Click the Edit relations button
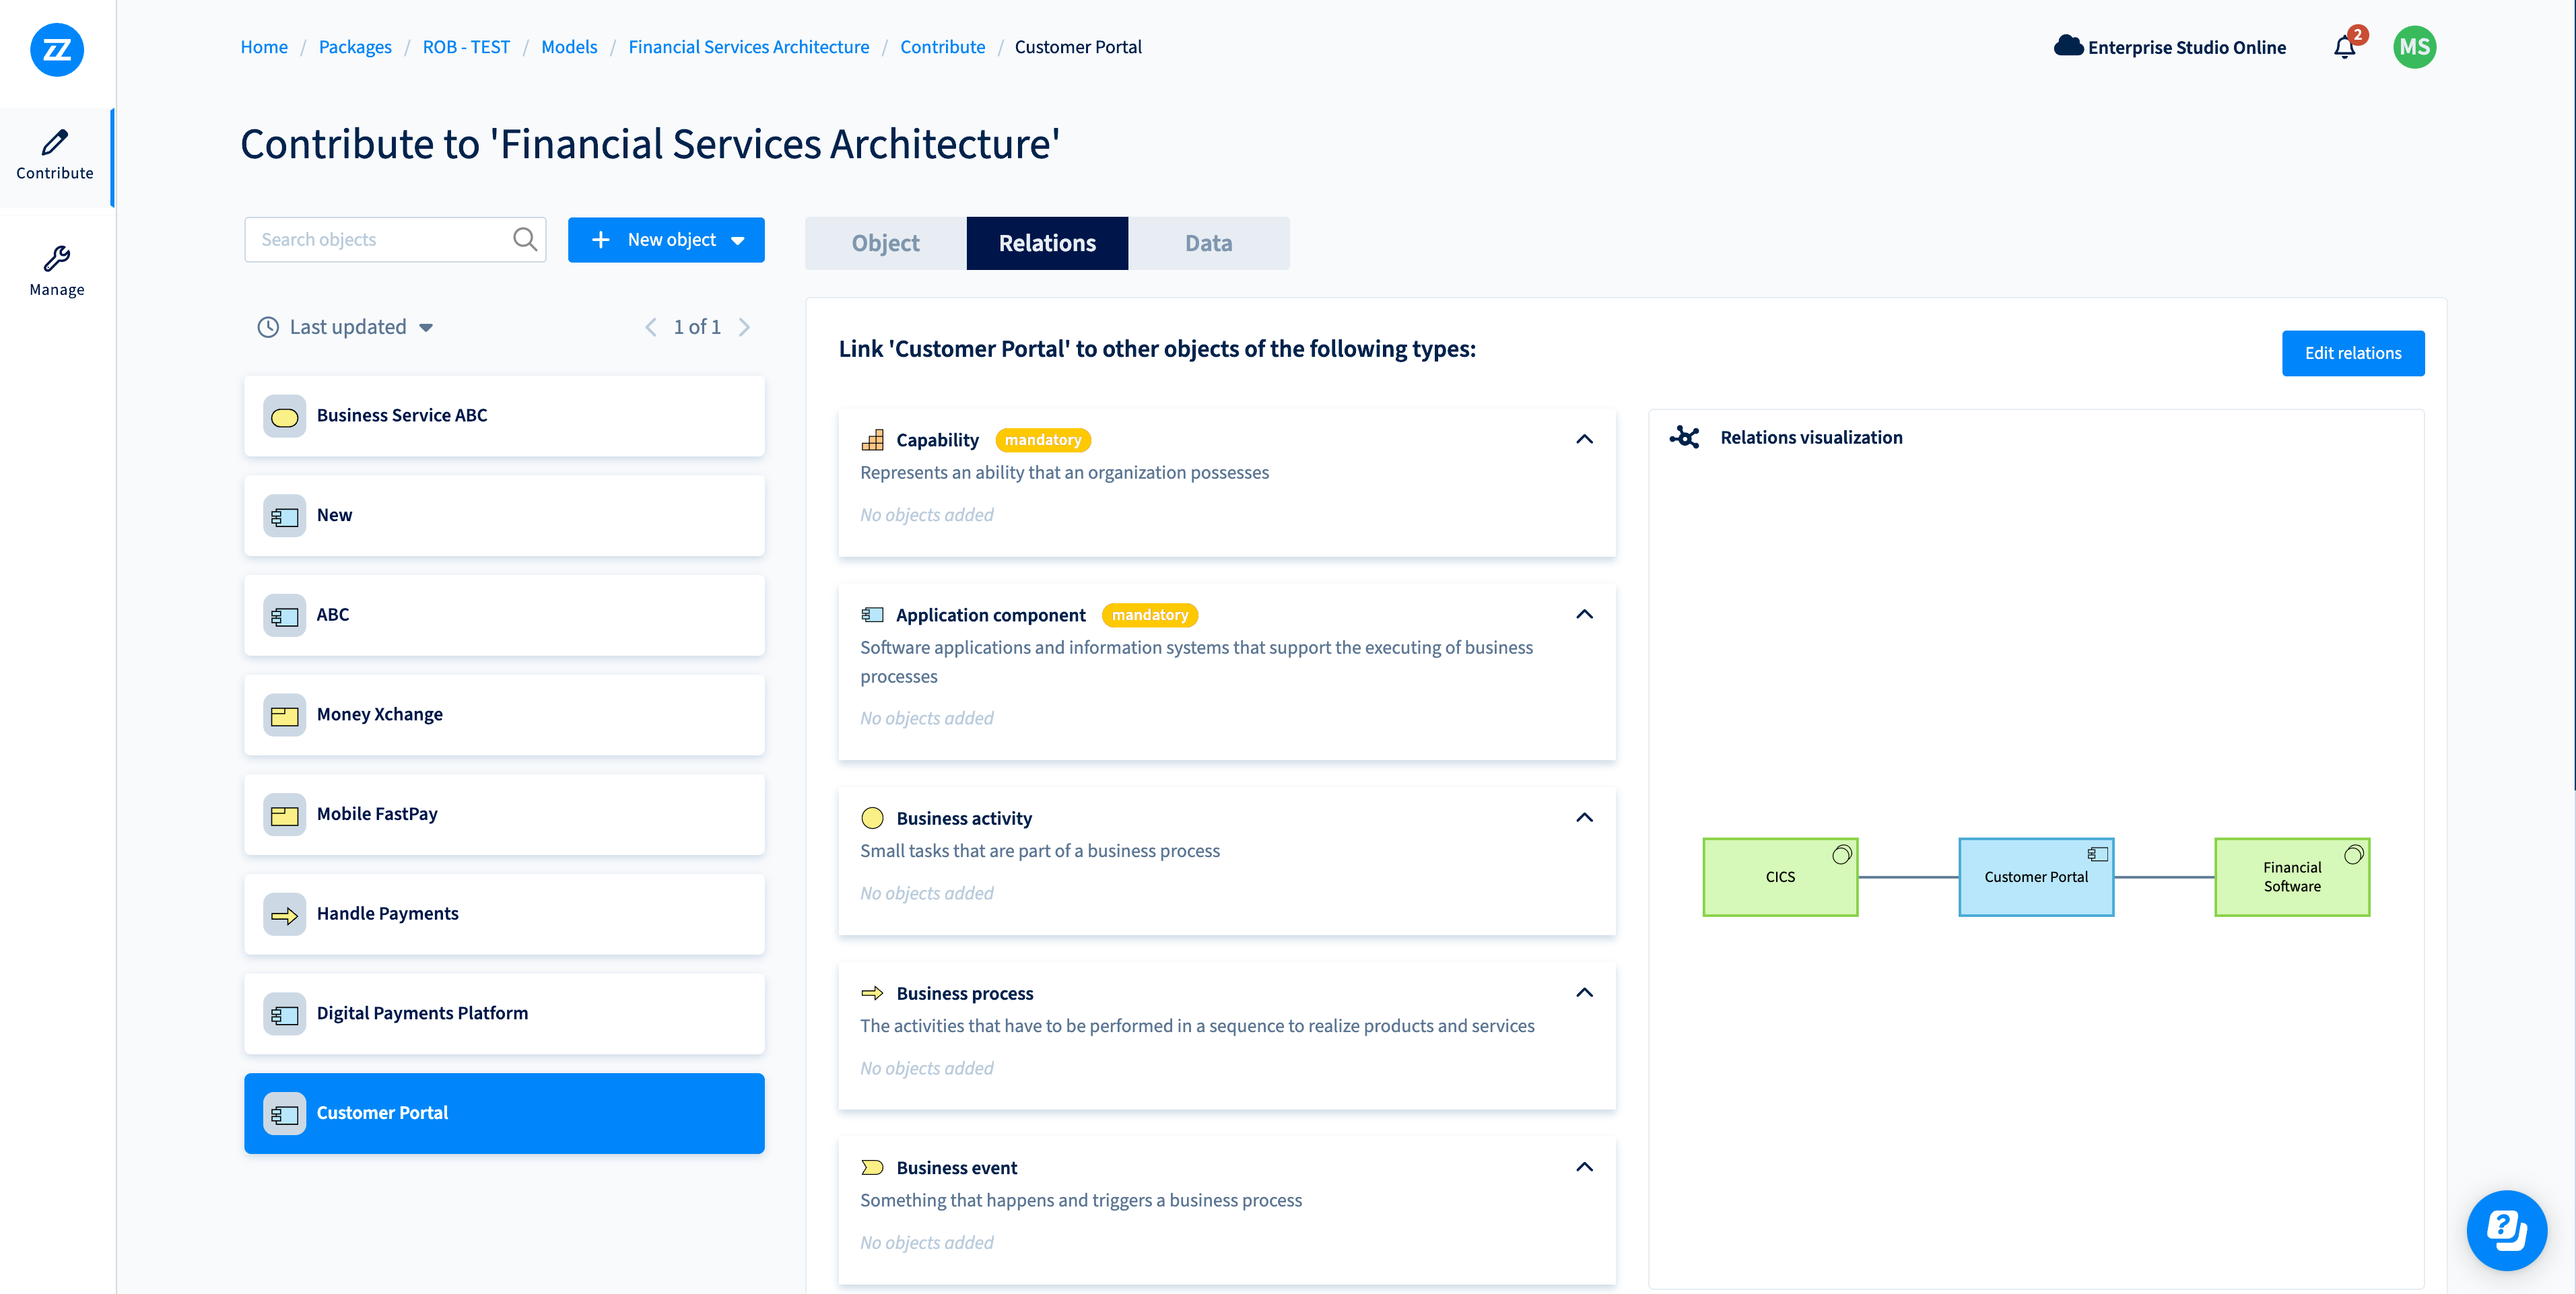This screenshot has width=2576, height=1294. [2353, 352]
